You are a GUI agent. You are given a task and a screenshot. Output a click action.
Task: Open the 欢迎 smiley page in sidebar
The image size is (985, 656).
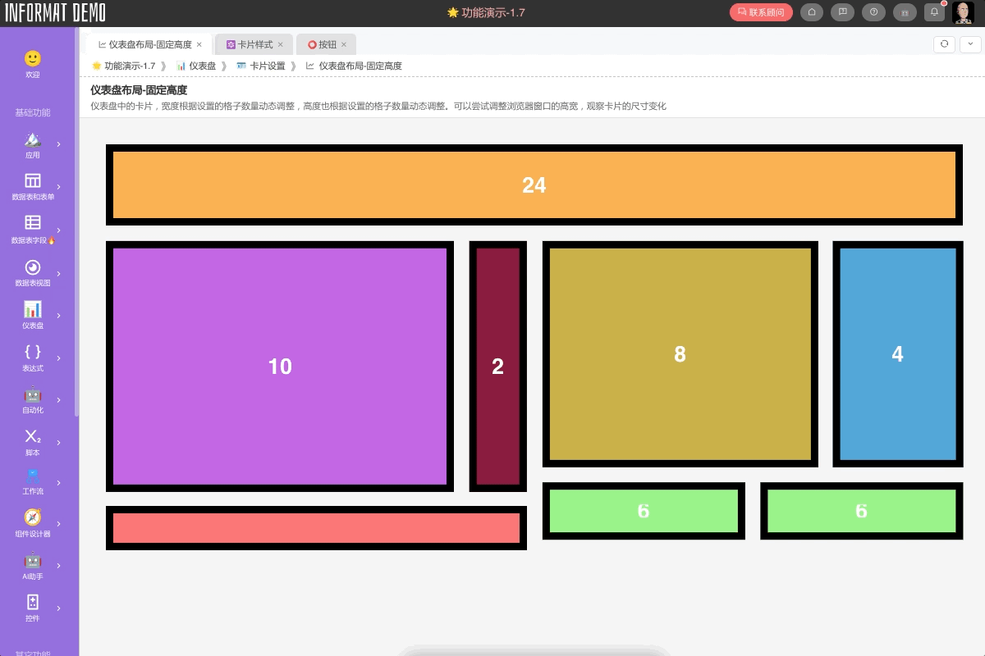(33, 59)
